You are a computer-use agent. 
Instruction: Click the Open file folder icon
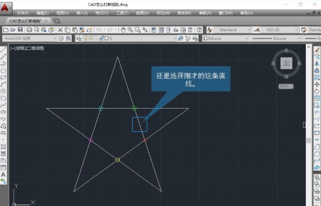tap(13, 30)
